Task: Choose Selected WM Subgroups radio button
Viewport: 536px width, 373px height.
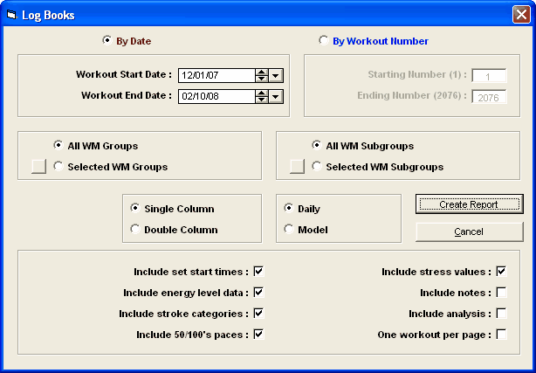Action: tap(317, 167)
